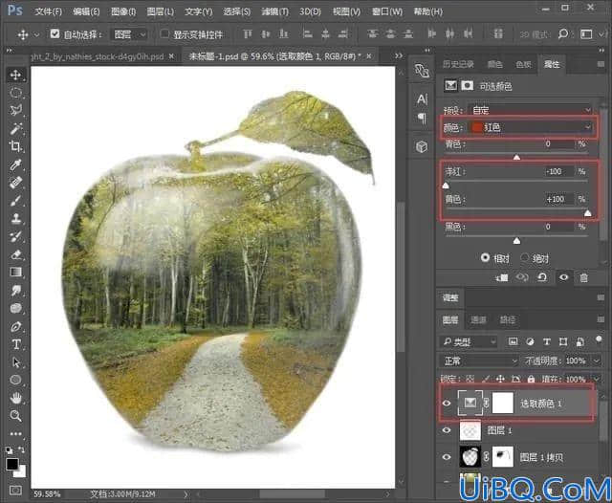Hide the Selective Color 1 layer

(447, 404)
